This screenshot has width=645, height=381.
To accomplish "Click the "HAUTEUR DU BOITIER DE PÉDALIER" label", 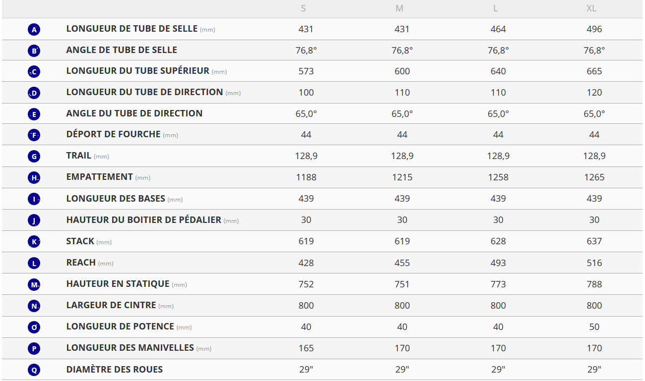I will tap(143, 219).
